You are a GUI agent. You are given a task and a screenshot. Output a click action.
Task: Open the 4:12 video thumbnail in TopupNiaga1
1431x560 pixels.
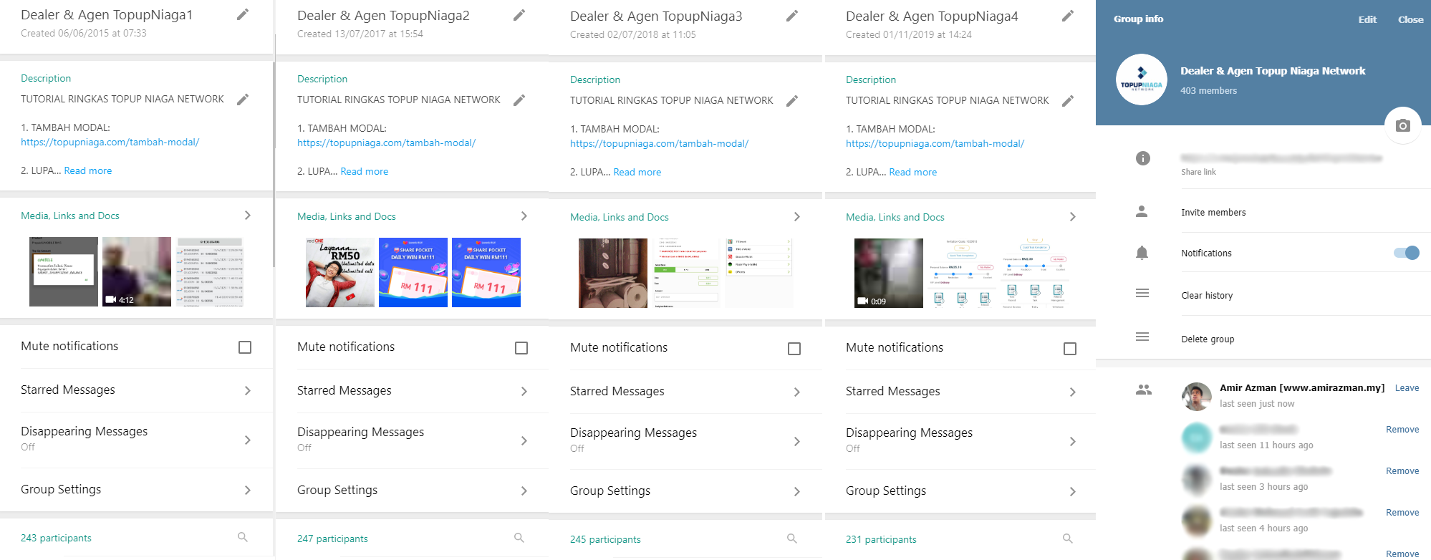[137, 271]
